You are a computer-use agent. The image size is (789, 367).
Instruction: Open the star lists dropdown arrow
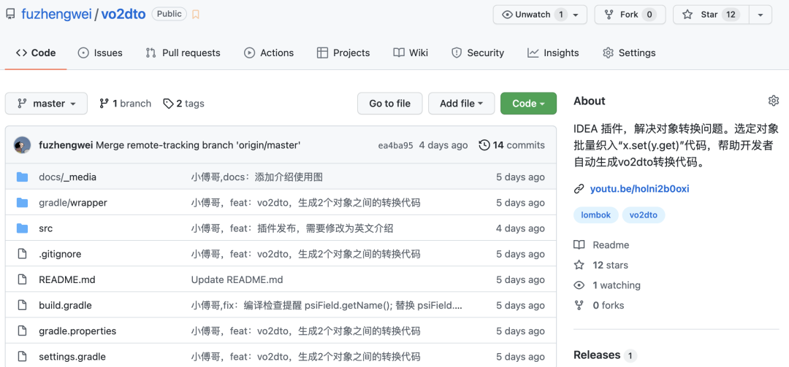(x=760, y=15)
